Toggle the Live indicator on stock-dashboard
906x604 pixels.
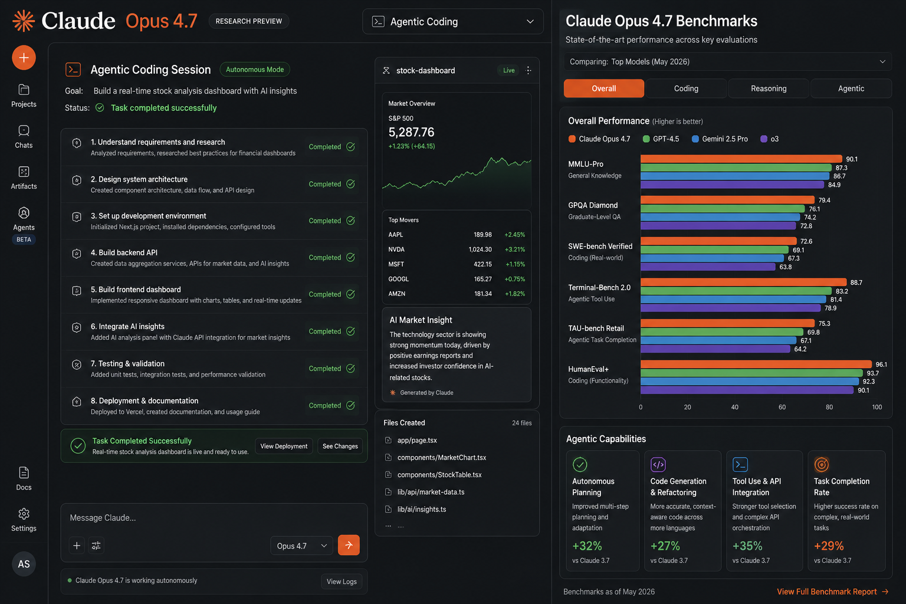tap(508, 70)
